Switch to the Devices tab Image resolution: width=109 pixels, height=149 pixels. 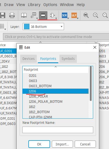pos(28,59)
